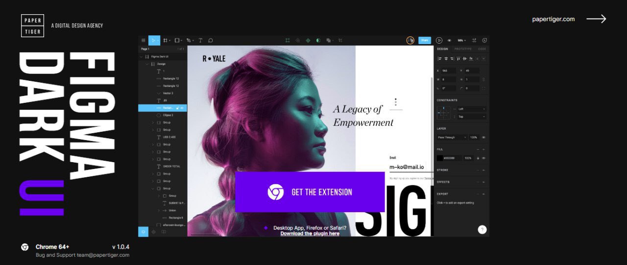Screen dimensions: 627x265
Task: Open Move tool dropdown arrow
Action: coord(159,41)
